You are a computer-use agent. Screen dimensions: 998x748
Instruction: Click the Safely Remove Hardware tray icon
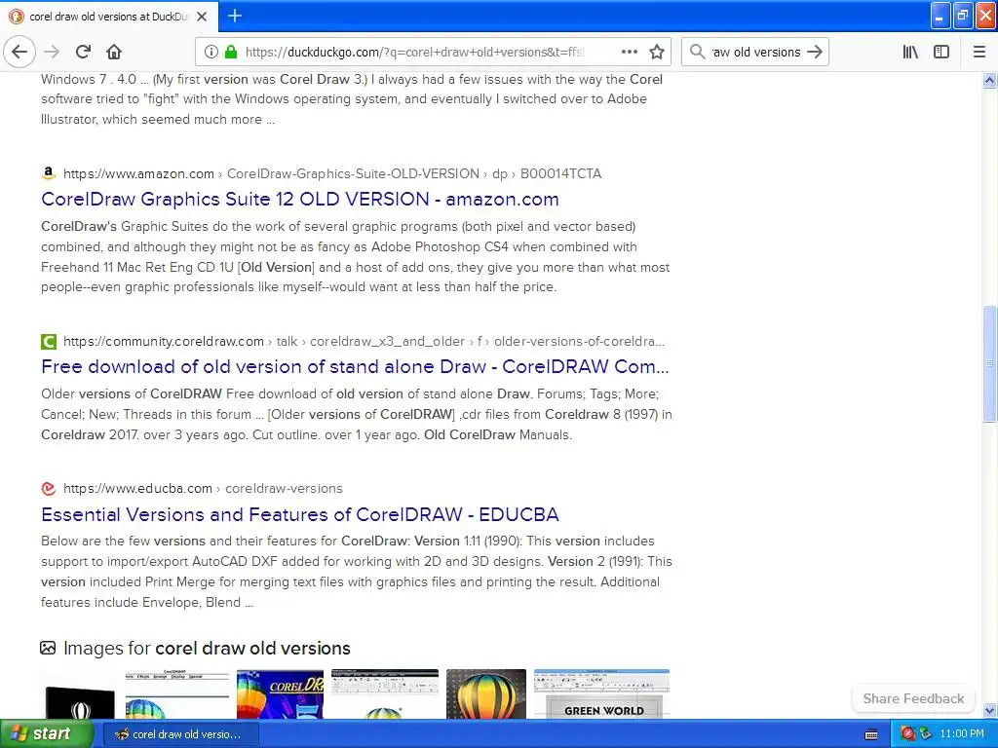(x=925, y=734)
